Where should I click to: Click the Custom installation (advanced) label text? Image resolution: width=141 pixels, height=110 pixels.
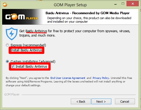point(33,61)
